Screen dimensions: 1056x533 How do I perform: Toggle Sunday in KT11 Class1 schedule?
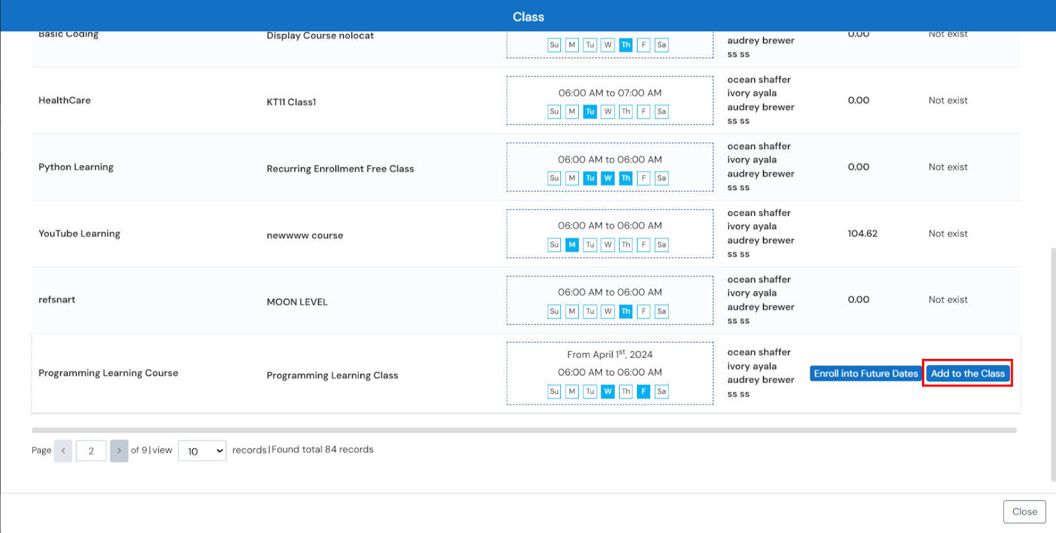point(554,111)
